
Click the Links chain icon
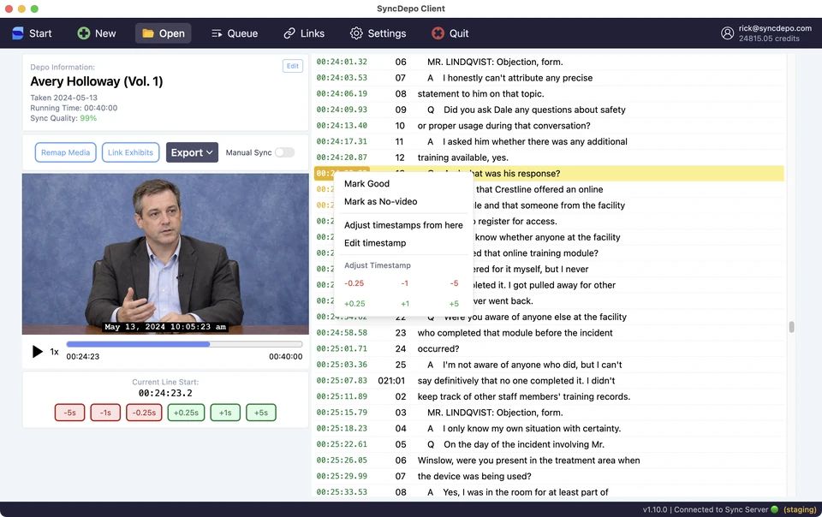click(289, 33)
